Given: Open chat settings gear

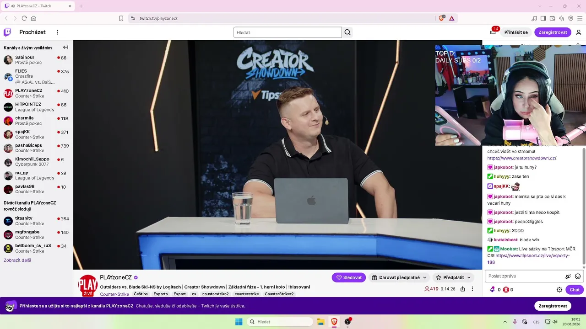Looking at the screenshot, I should point(559,290).
